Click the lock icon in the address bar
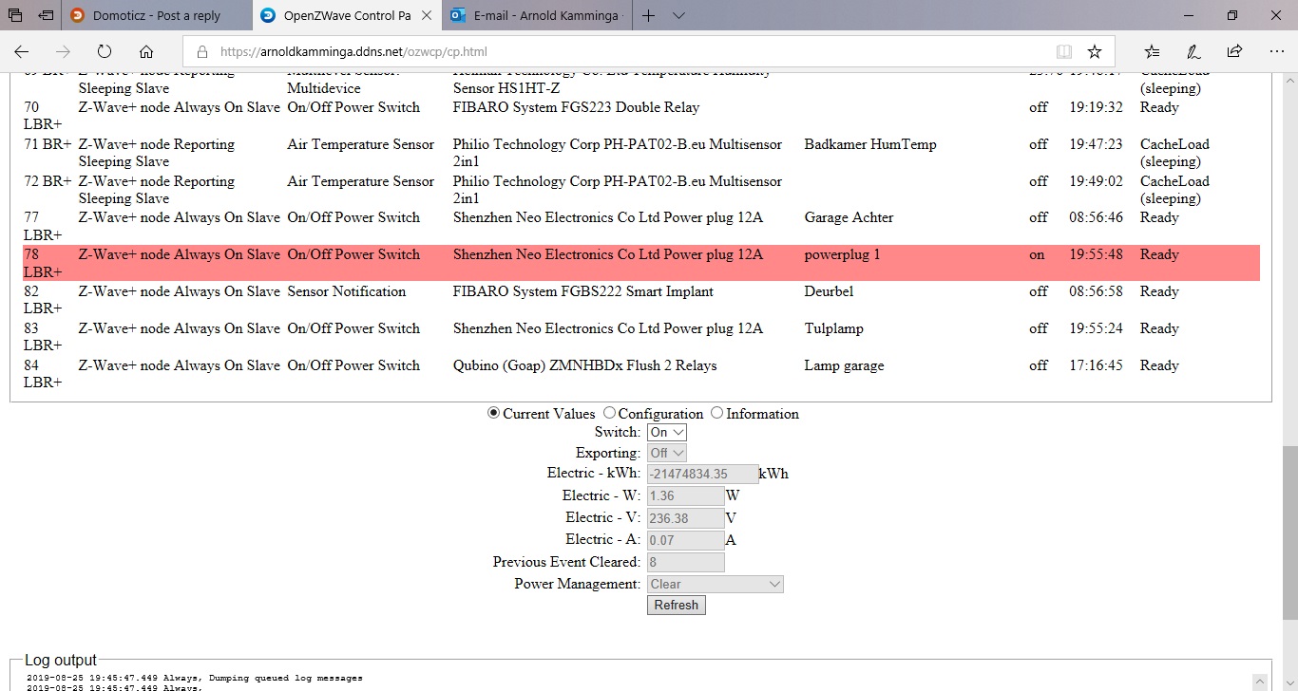 tap(201, 51)
